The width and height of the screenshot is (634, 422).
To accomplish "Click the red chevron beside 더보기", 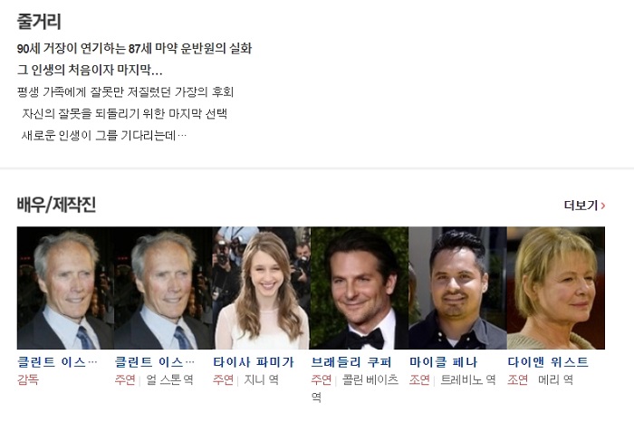I will (x=603, y=206).
